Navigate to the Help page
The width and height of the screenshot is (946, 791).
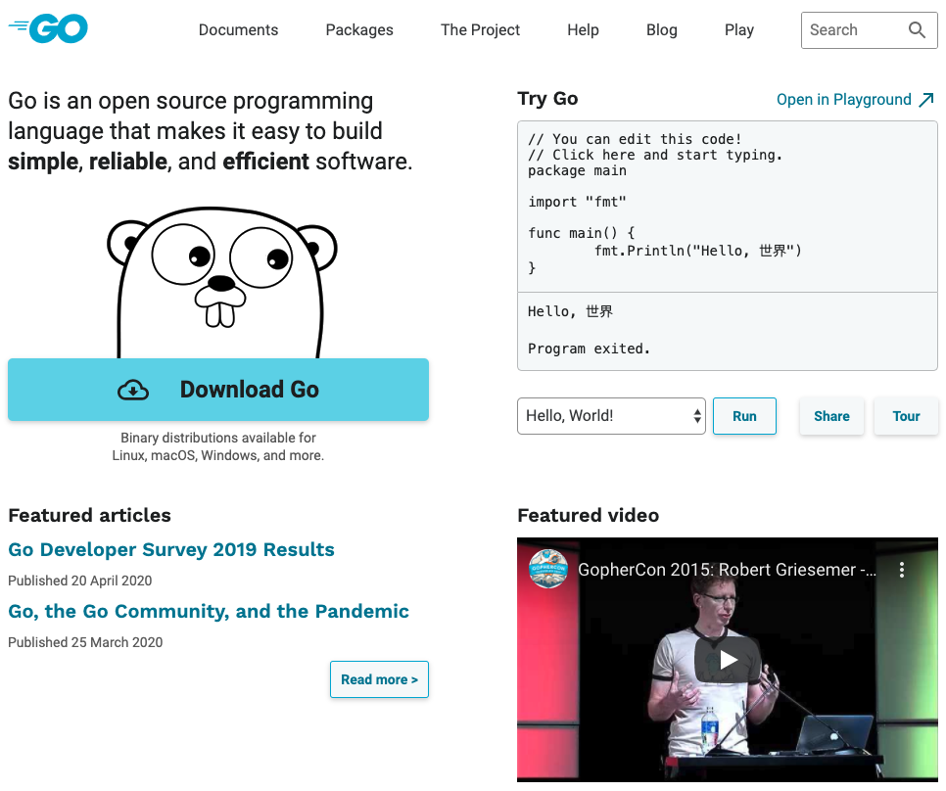(x=583, y=30)
